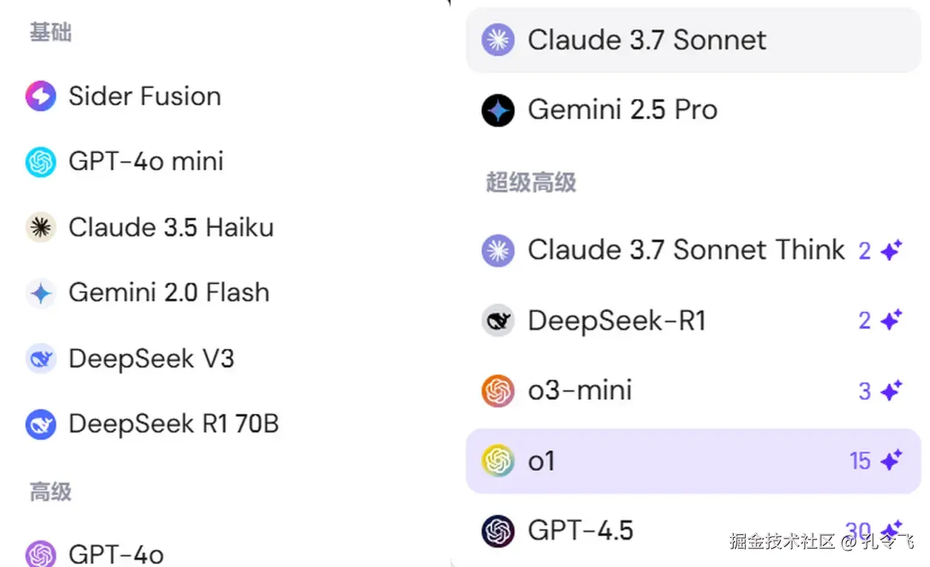Click the Gemini 2.5 Pro black icon
The width and height of the screenshot is (930, 567).
(498, 110)
